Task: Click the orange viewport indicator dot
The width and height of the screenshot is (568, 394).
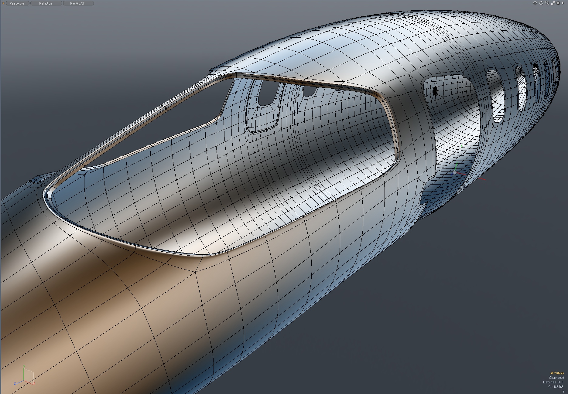Action: (x=4, y=3)
